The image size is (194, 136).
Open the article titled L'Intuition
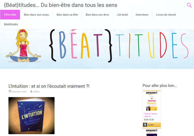(49, 86)
